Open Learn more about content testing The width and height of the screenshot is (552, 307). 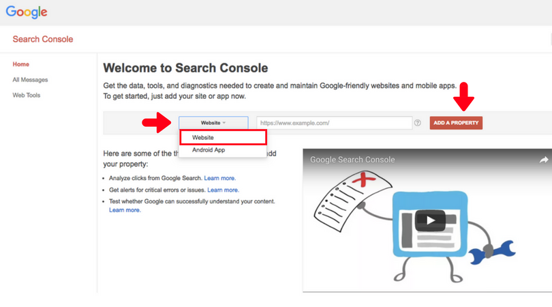point(125,210)
